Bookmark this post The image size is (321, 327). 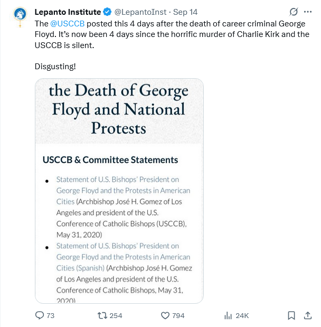(291, 315)
